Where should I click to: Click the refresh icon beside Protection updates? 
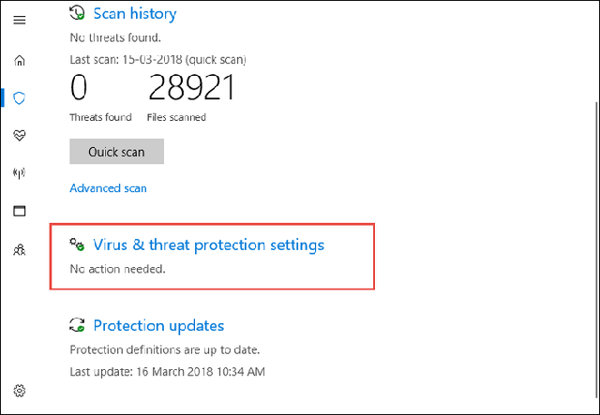78,326
